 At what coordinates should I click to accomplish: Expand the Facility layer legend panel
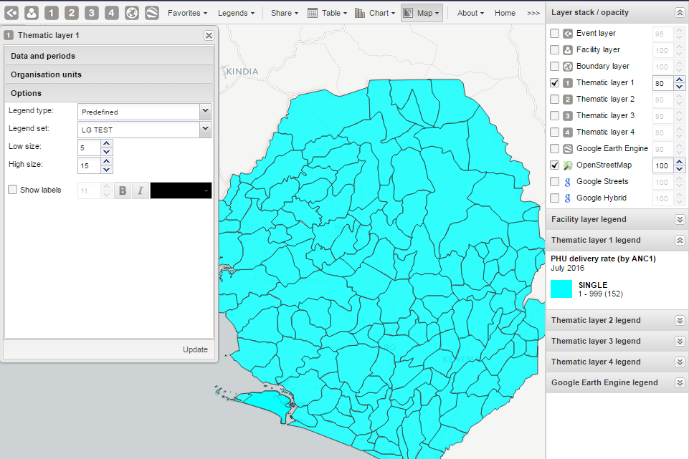[x=680, y=219]
